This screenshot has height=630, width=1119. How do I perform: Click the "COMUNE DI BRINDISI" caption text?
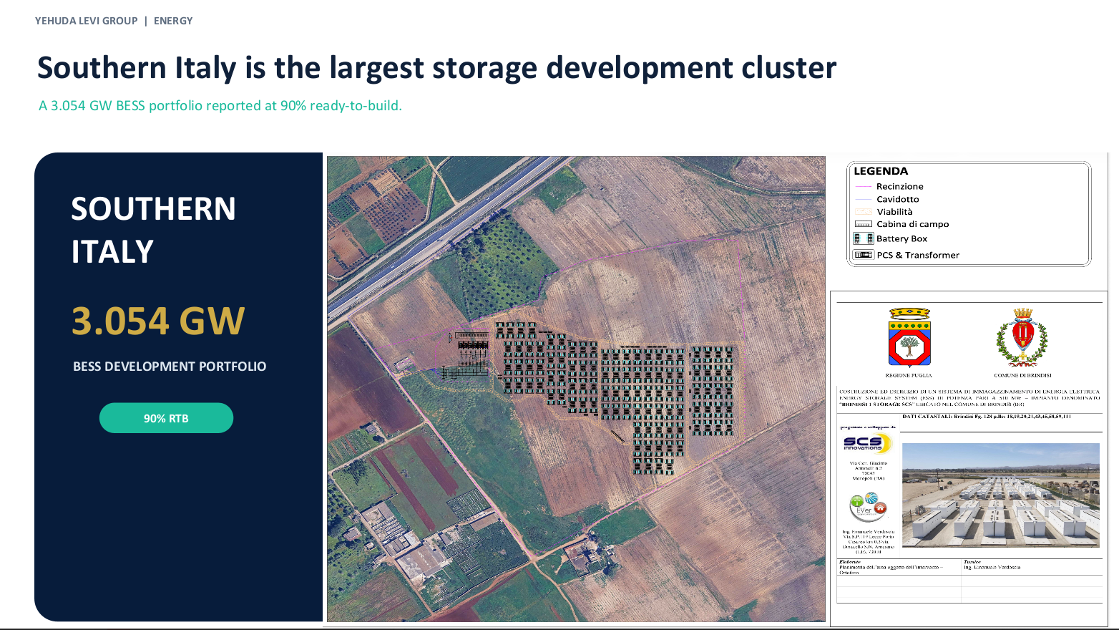tap(1022, 375)
